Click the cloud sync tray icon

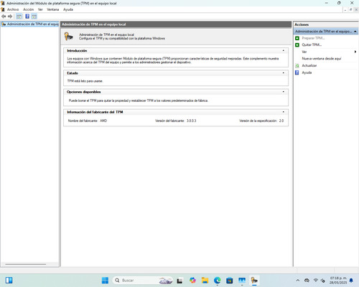click(307, 281)
